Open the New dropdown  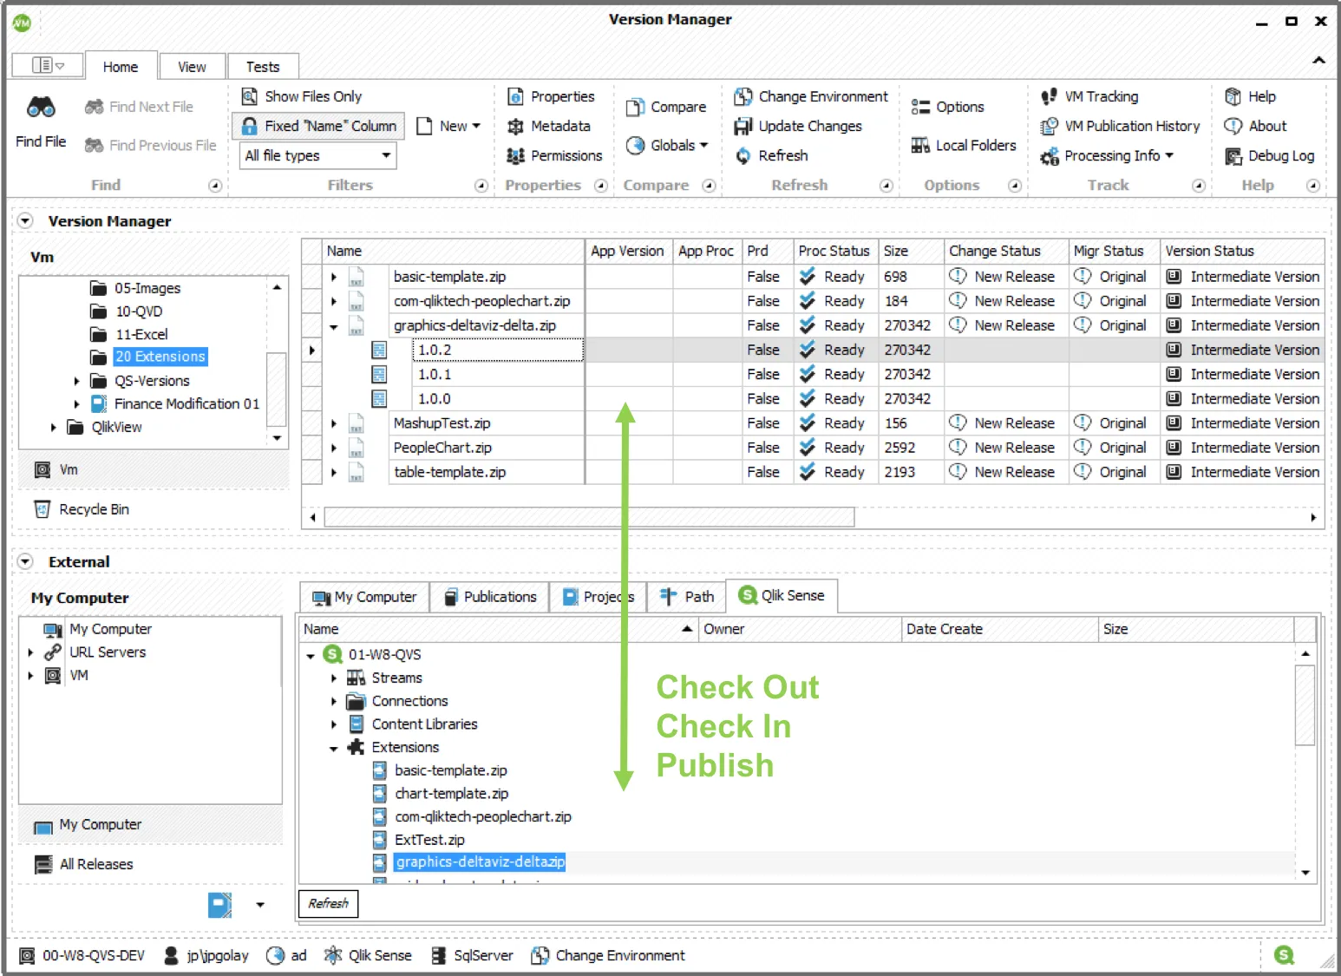[448, 126]
